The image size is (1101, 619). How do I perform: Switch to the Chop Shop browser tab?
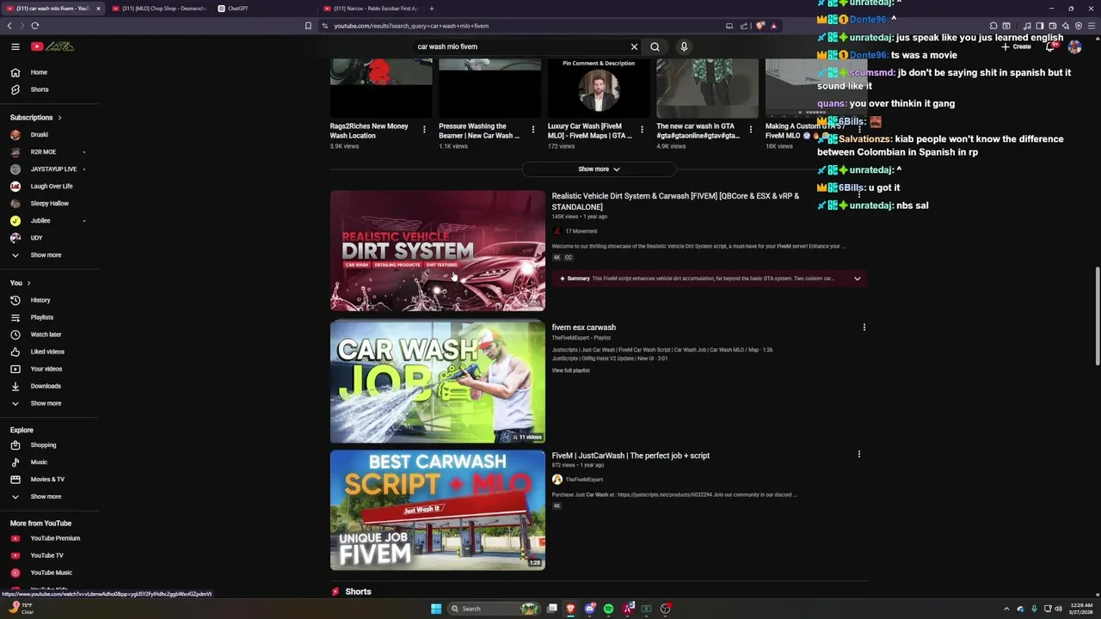click(159, 9)
